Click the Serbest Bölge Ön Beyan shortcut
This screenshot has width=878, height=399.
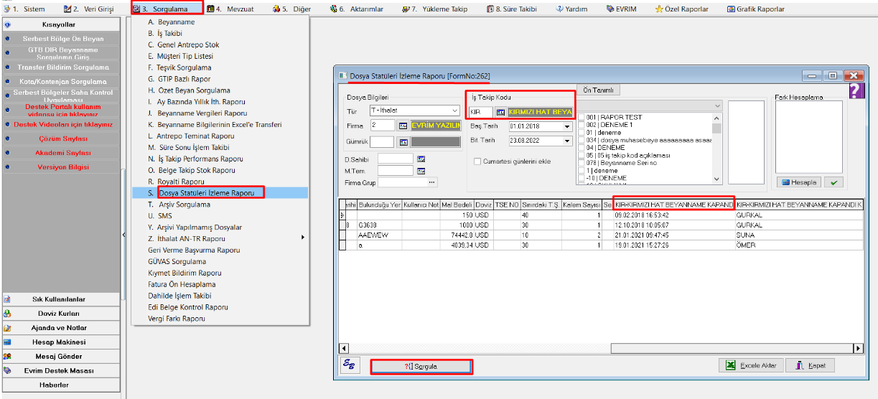click(x=62, y=39)
